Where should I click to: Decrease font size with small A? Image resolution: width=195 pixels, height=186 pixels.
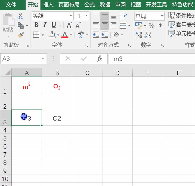pos(78,25)
